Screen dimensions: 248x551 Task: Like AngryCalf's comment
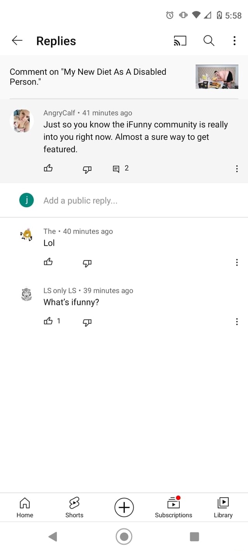click(x=48, y=168)
